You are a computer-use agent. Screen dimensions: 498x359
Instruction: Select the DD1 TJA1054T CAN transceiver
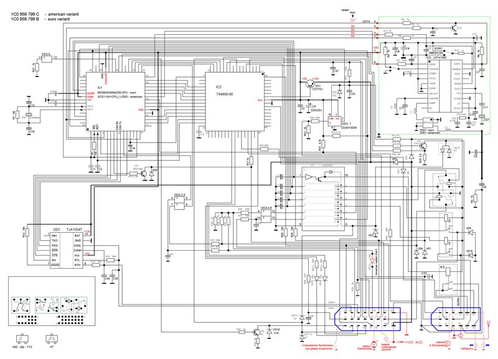[67, 250]
